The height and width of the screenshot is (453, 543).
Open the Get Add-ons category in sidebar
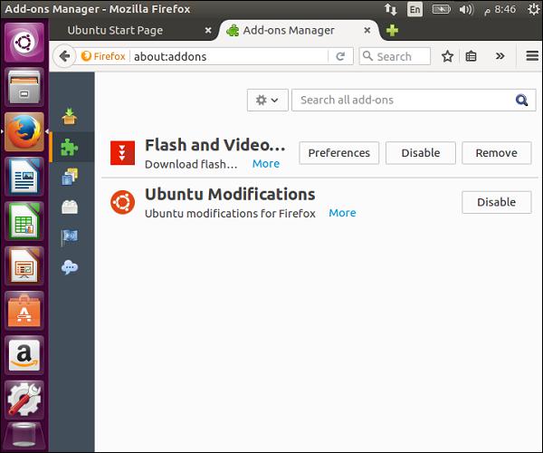pos(70,116)
